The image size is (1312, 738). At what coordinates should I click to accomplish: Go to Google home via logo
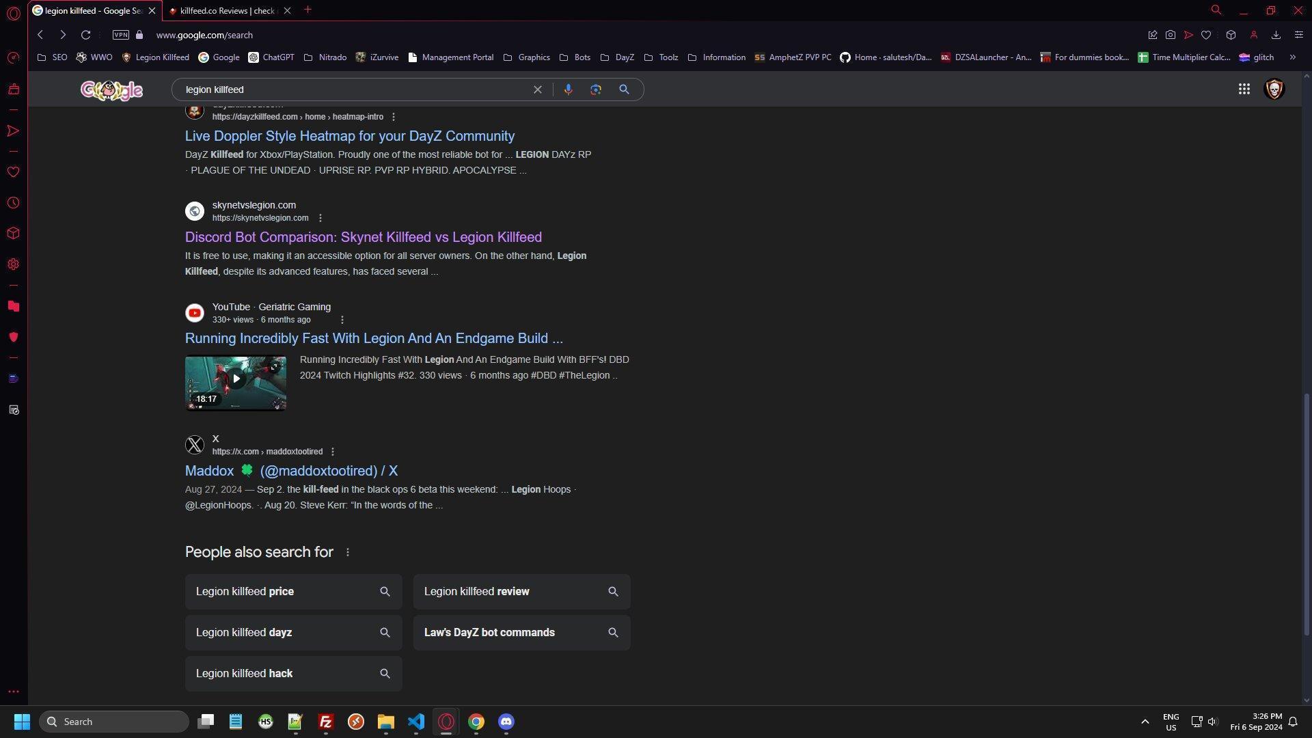[x=111, y=90]
